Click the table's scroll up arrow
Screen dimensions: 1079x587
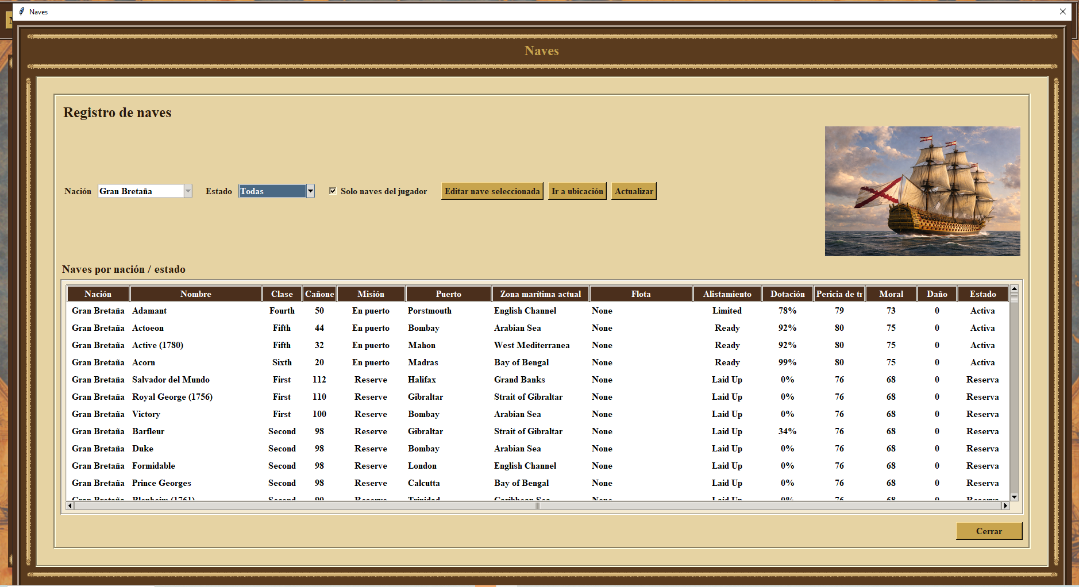pos(1014,289)
